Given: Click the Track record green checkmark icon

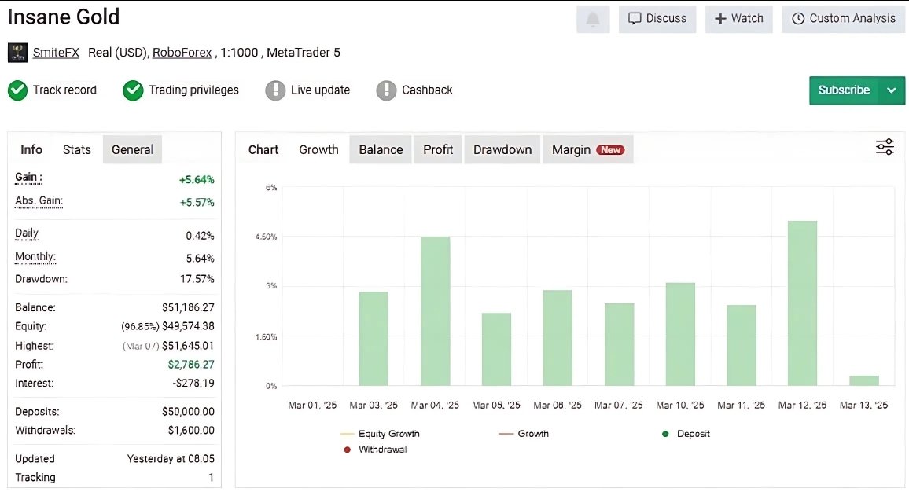Looking at the screenshot, I should 17,90.
